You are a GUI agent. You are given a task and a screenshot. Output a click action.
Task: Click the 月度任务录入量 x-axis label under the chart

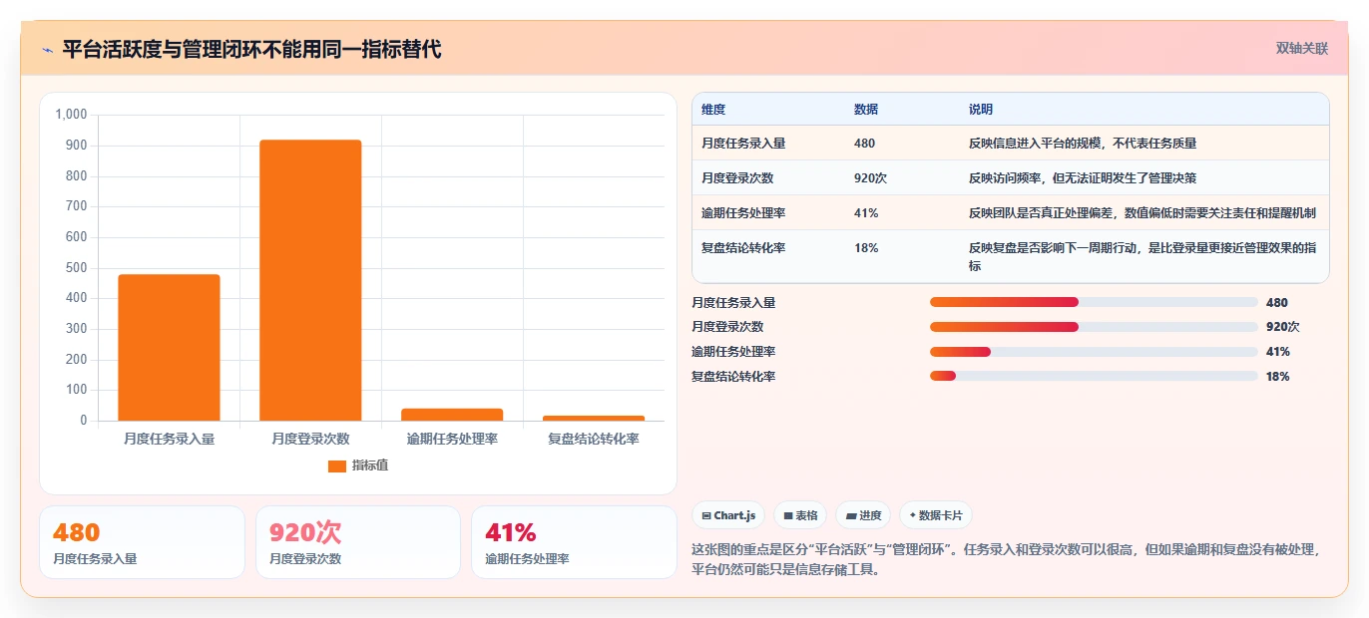coord(169,439)
